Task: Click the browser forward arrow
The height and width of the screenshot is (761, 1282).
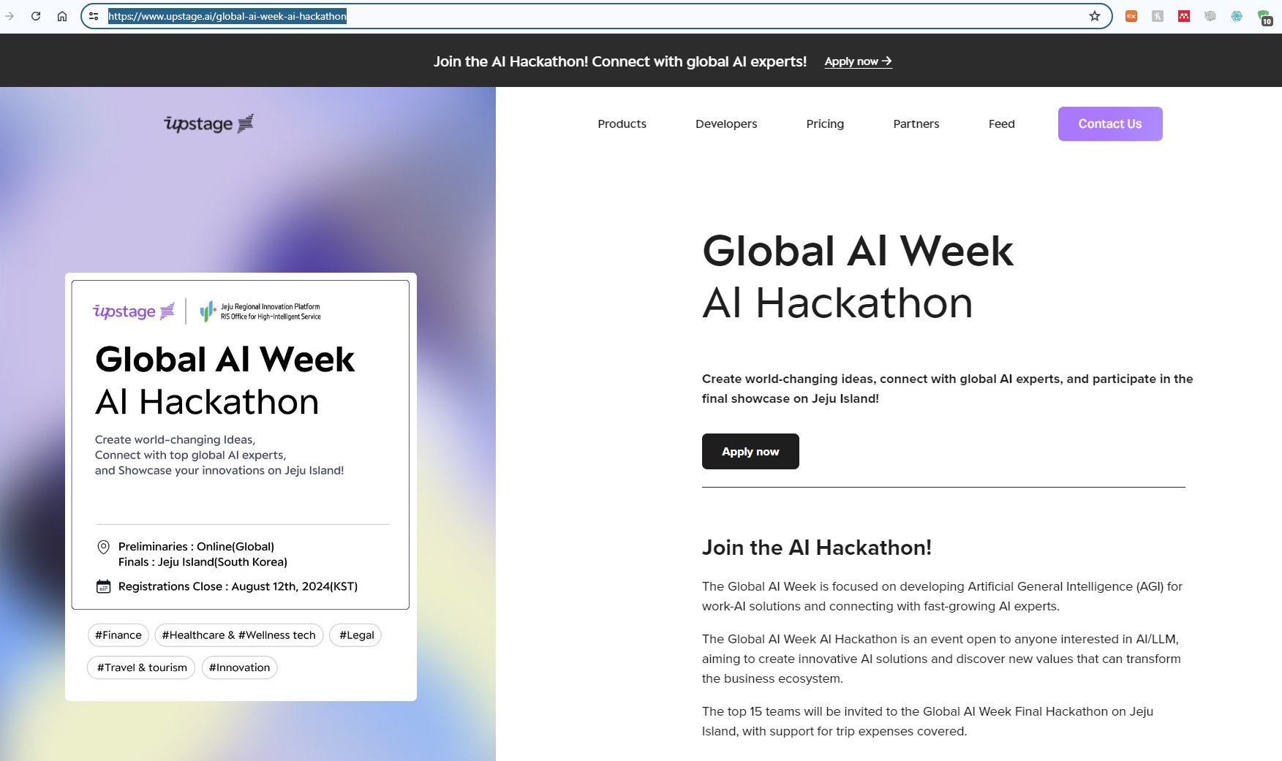Action: pyautogui.click(x=10, y=16)
